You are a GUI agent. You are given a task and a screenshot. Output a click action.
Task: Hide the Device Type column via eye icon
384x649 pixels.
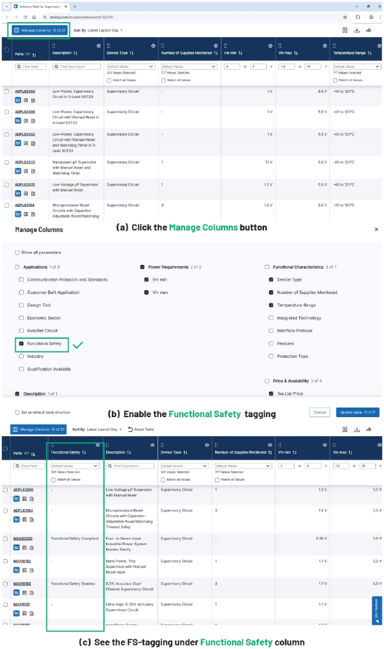click(x=153, y=46)
